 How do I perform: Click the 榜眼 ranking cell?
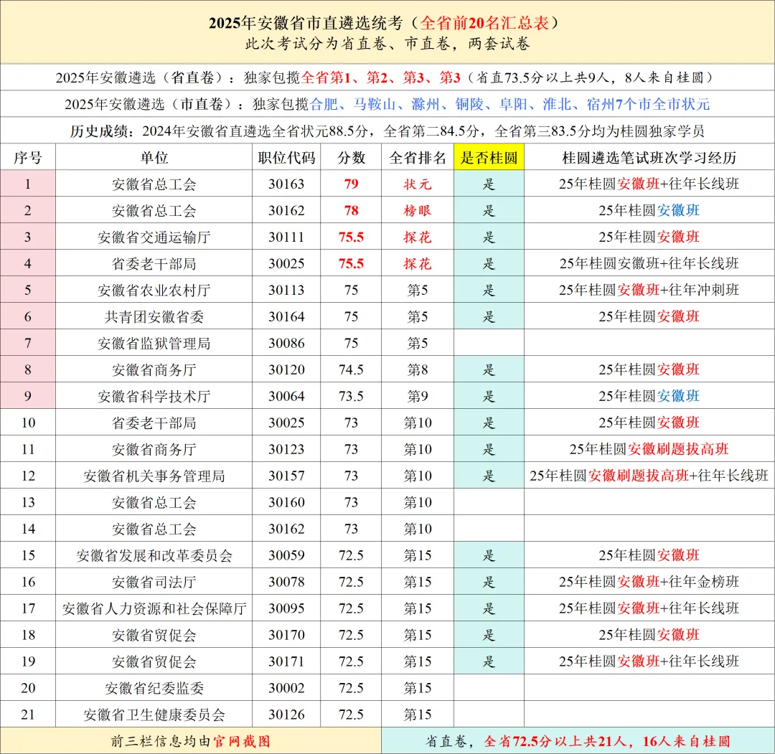point(418,210)
